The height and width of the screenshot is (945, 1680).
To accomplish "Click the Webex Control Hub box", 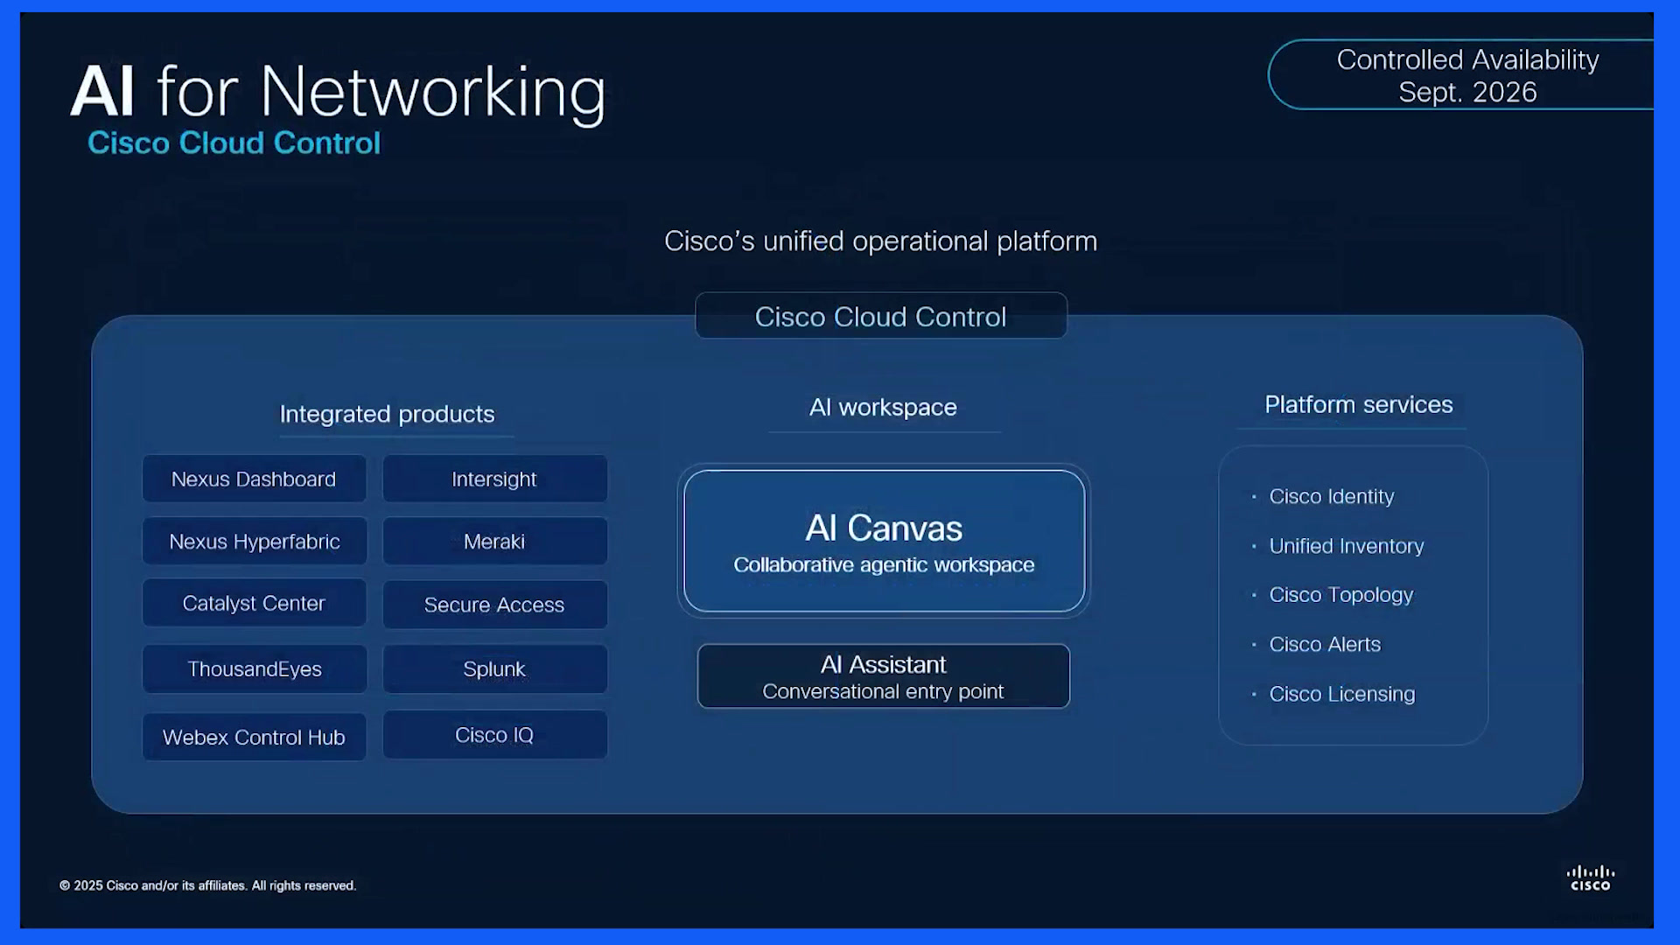I will [x=254, y=737].
